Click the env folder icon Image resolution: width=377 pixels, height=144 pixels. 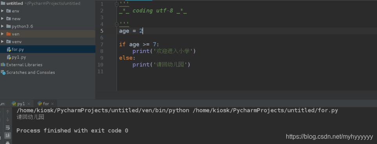coord(9,11)
